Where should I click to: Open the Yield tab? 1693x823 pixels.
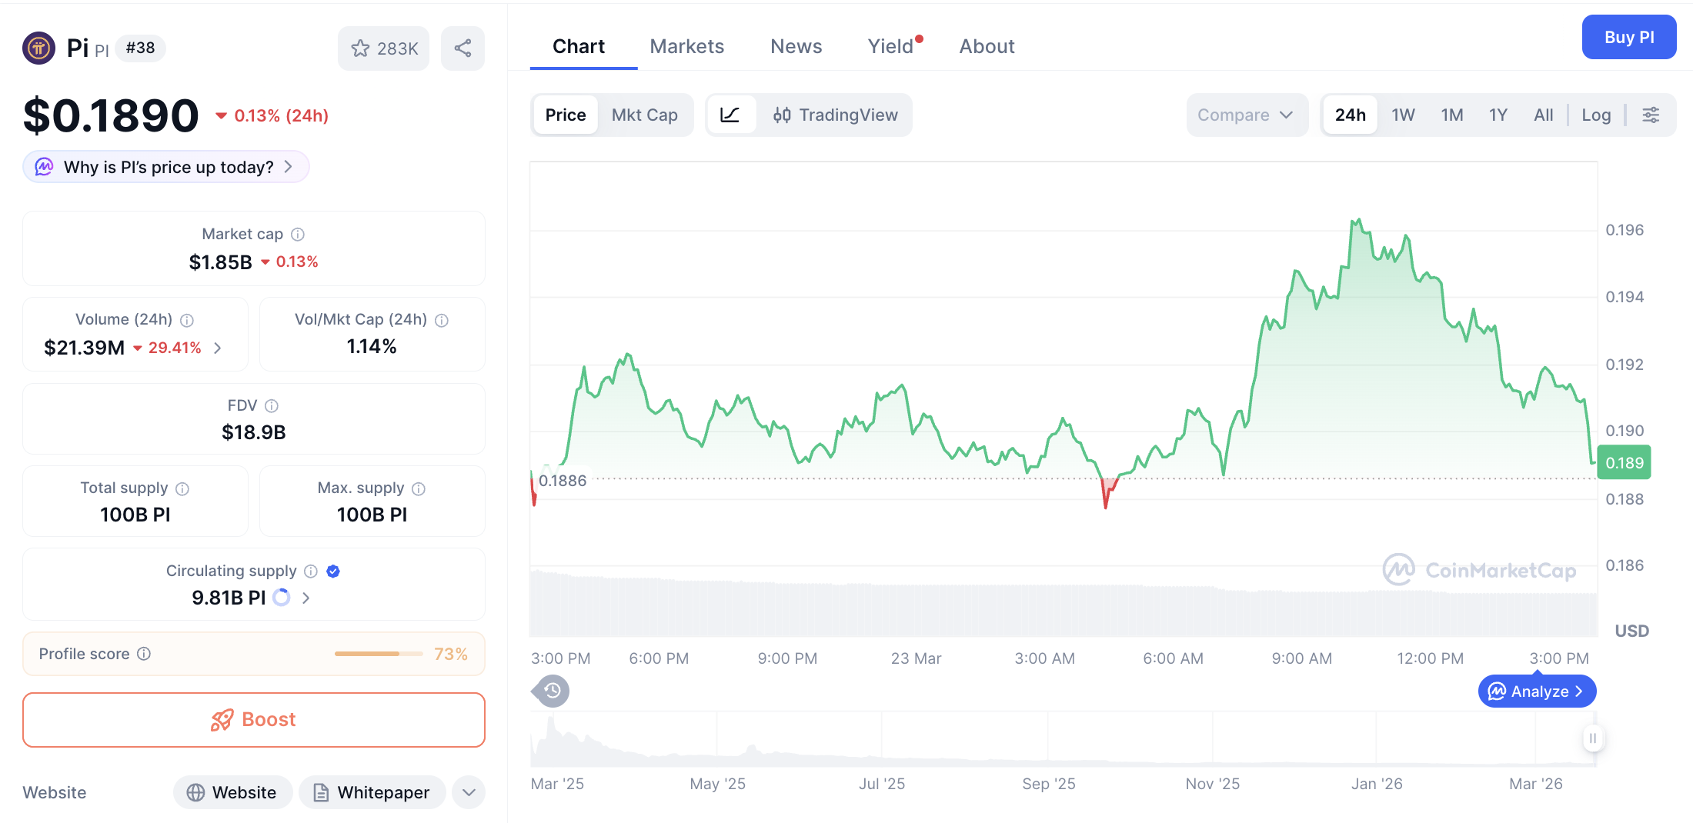pyautogui.click(x=891, y=46)
